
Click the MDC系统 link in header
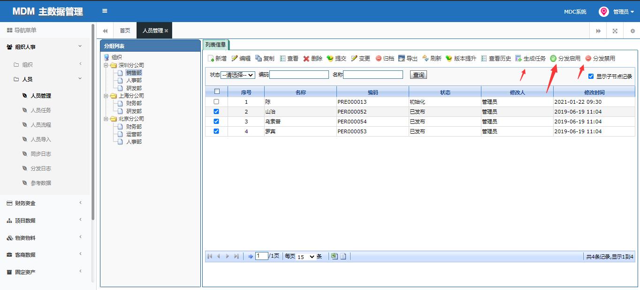pyautogui.click(x=575, y=12)
